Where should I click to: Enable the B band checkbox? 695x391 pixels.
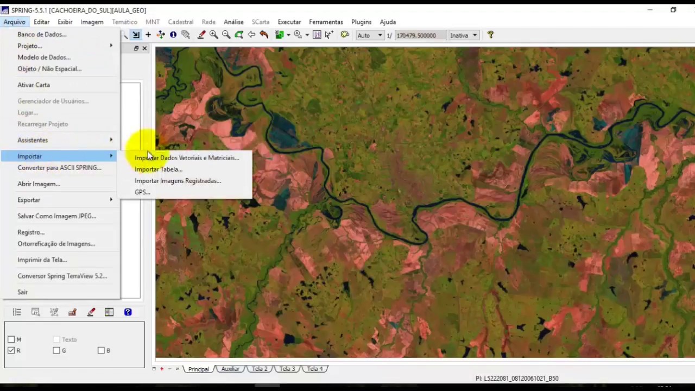(x=101, y=351)
